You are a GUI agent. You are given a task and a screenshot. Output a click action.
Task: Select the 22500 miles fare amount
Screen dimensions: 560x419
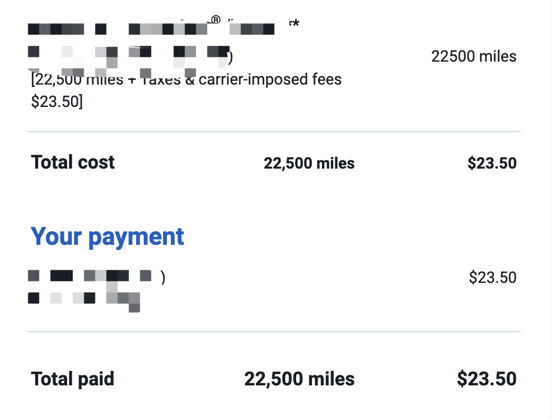(474, 57)
